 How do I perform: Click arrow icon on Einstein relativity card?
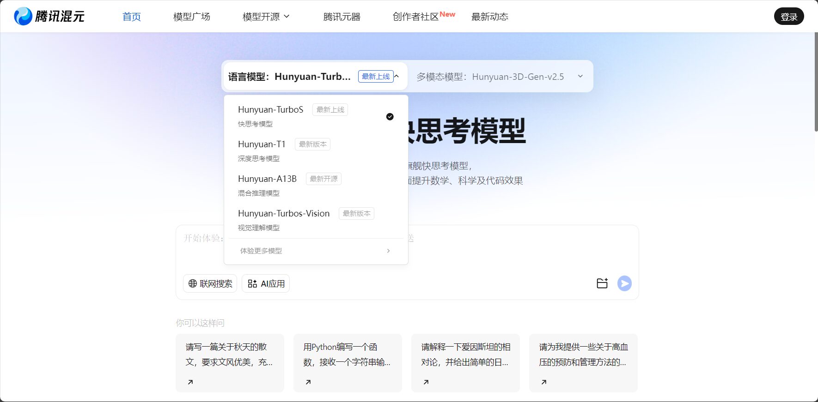[426, 382]
